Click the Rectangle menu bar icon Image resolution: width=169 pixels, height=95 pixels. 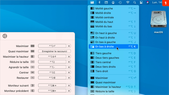click(92, 2)
